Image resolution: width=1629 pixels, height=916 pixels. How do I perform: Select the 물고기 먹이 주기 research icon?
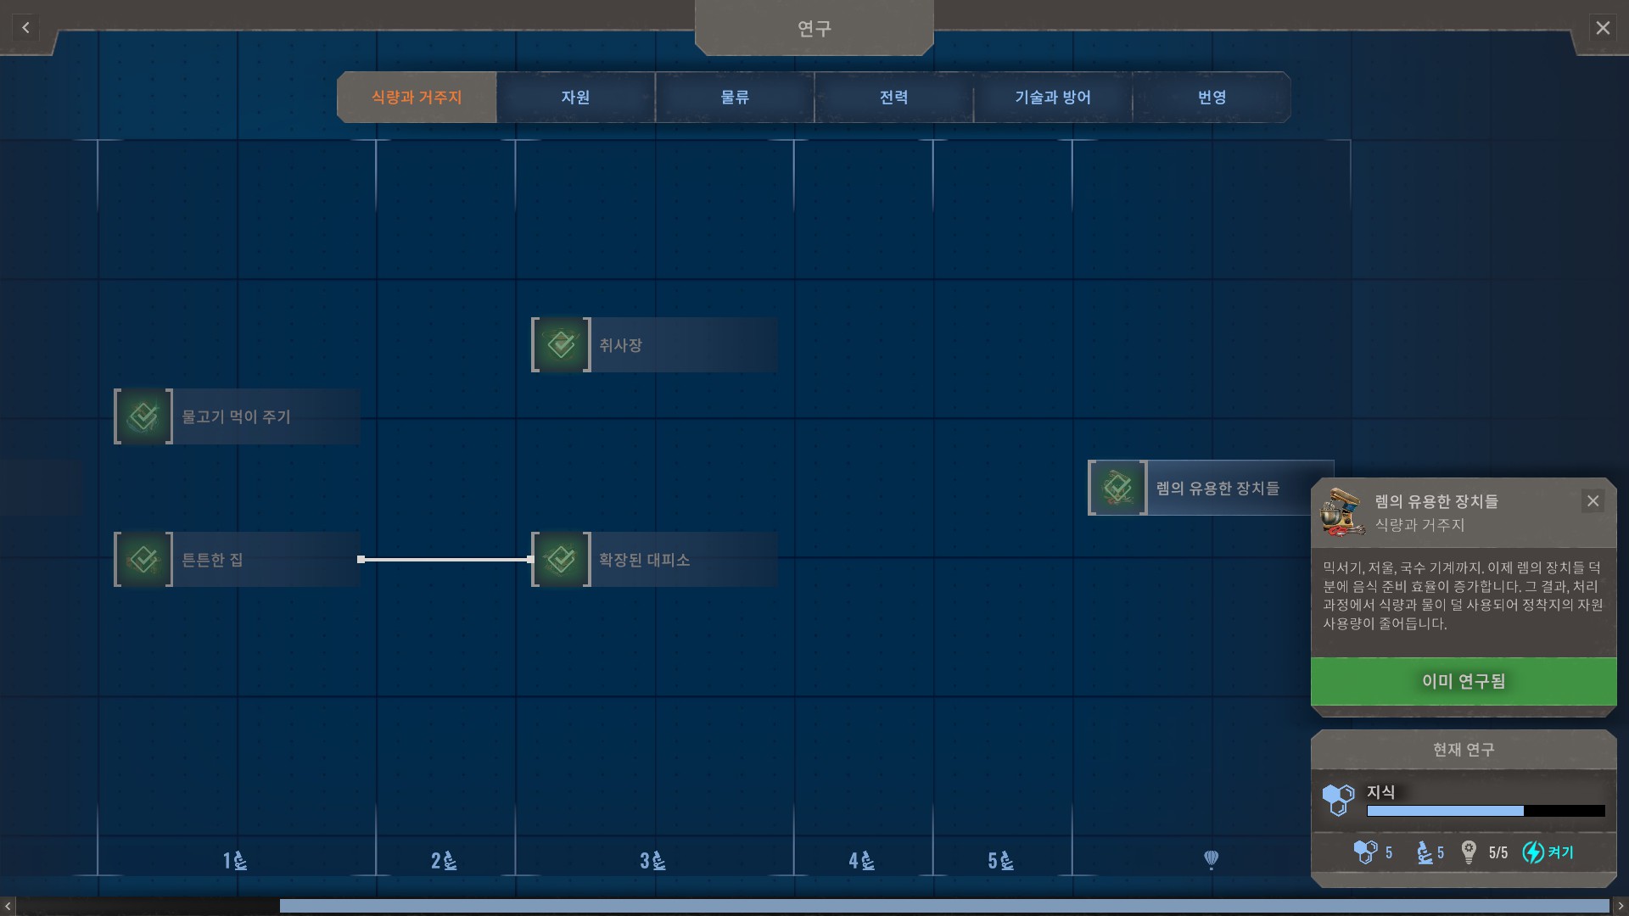[x=143, y=416]
